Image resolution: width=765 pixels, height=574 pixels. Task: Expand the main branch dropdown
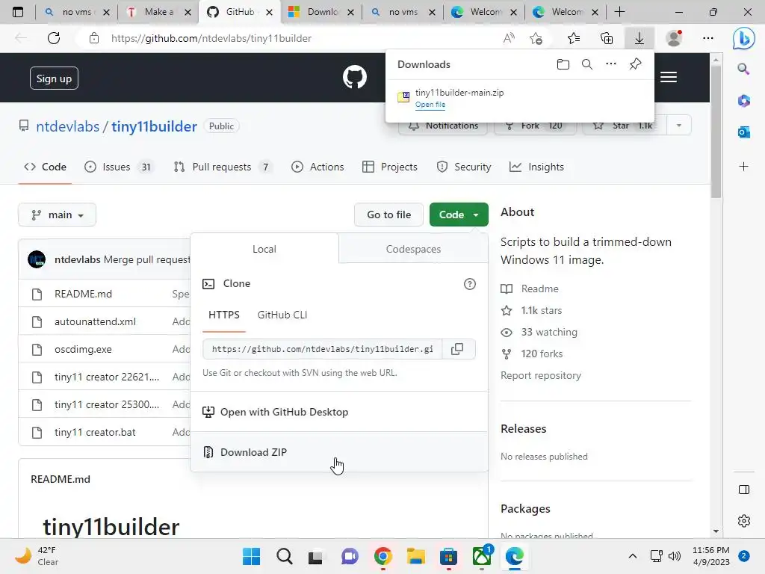[x=57, y=215]
